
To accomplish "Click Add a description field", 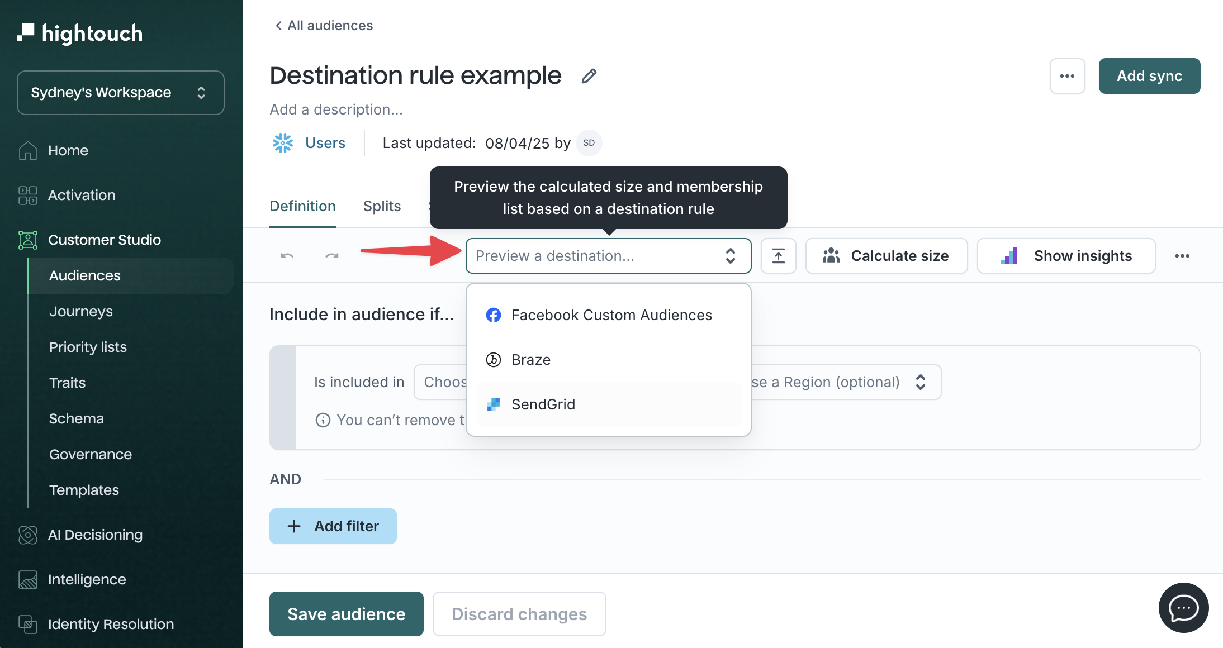I will [336, 109].
